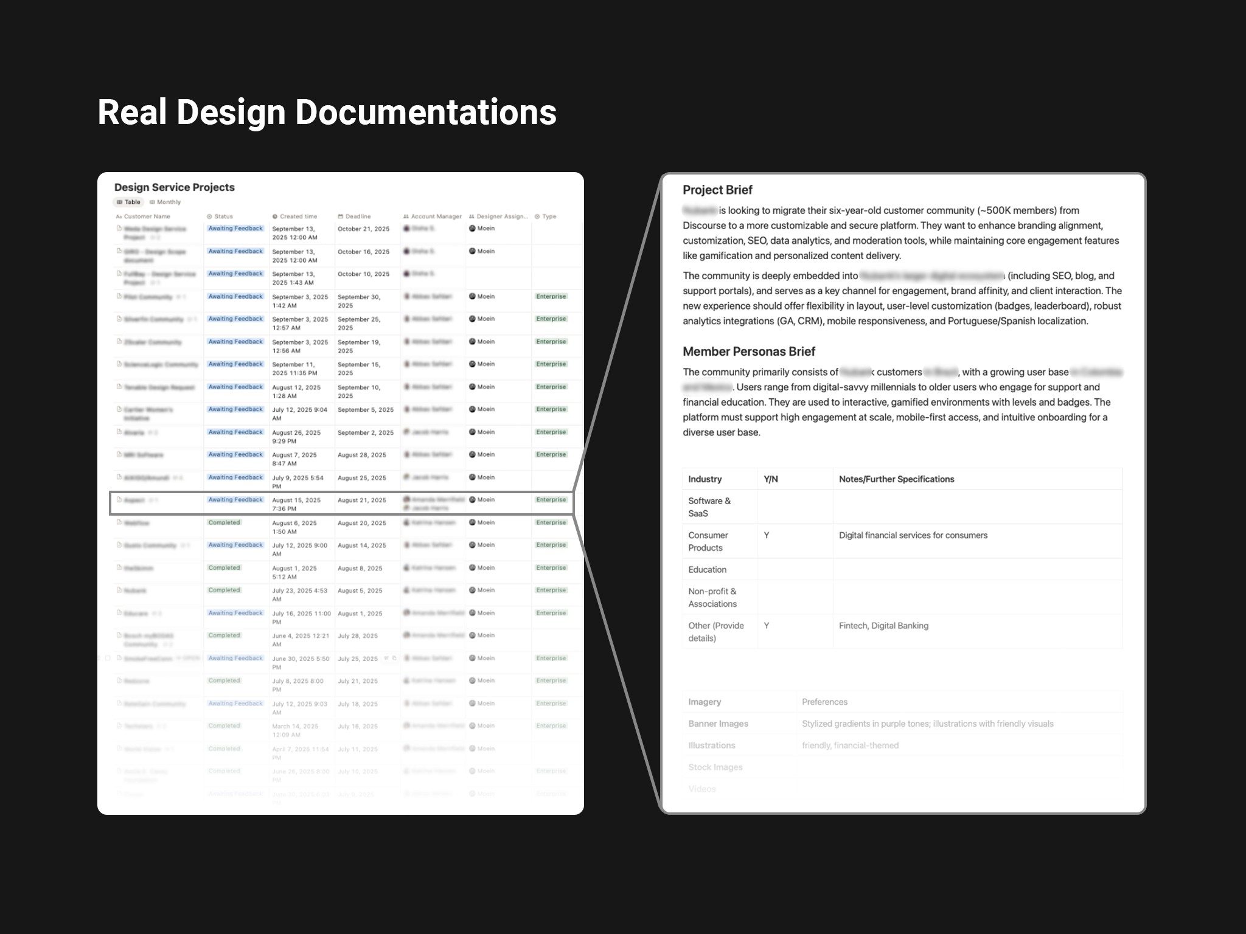Click page icon of October 21, 2025 row
Image resolution: width=1246 pixels, height=934 pixels.
[x=119, y=229]
